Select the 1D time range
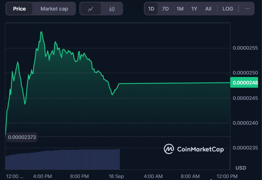 click(x=151, y=9)
